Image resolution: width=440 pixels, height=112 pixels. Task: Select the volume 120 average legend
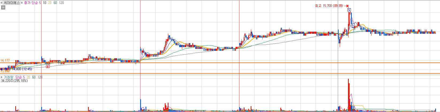40,77
